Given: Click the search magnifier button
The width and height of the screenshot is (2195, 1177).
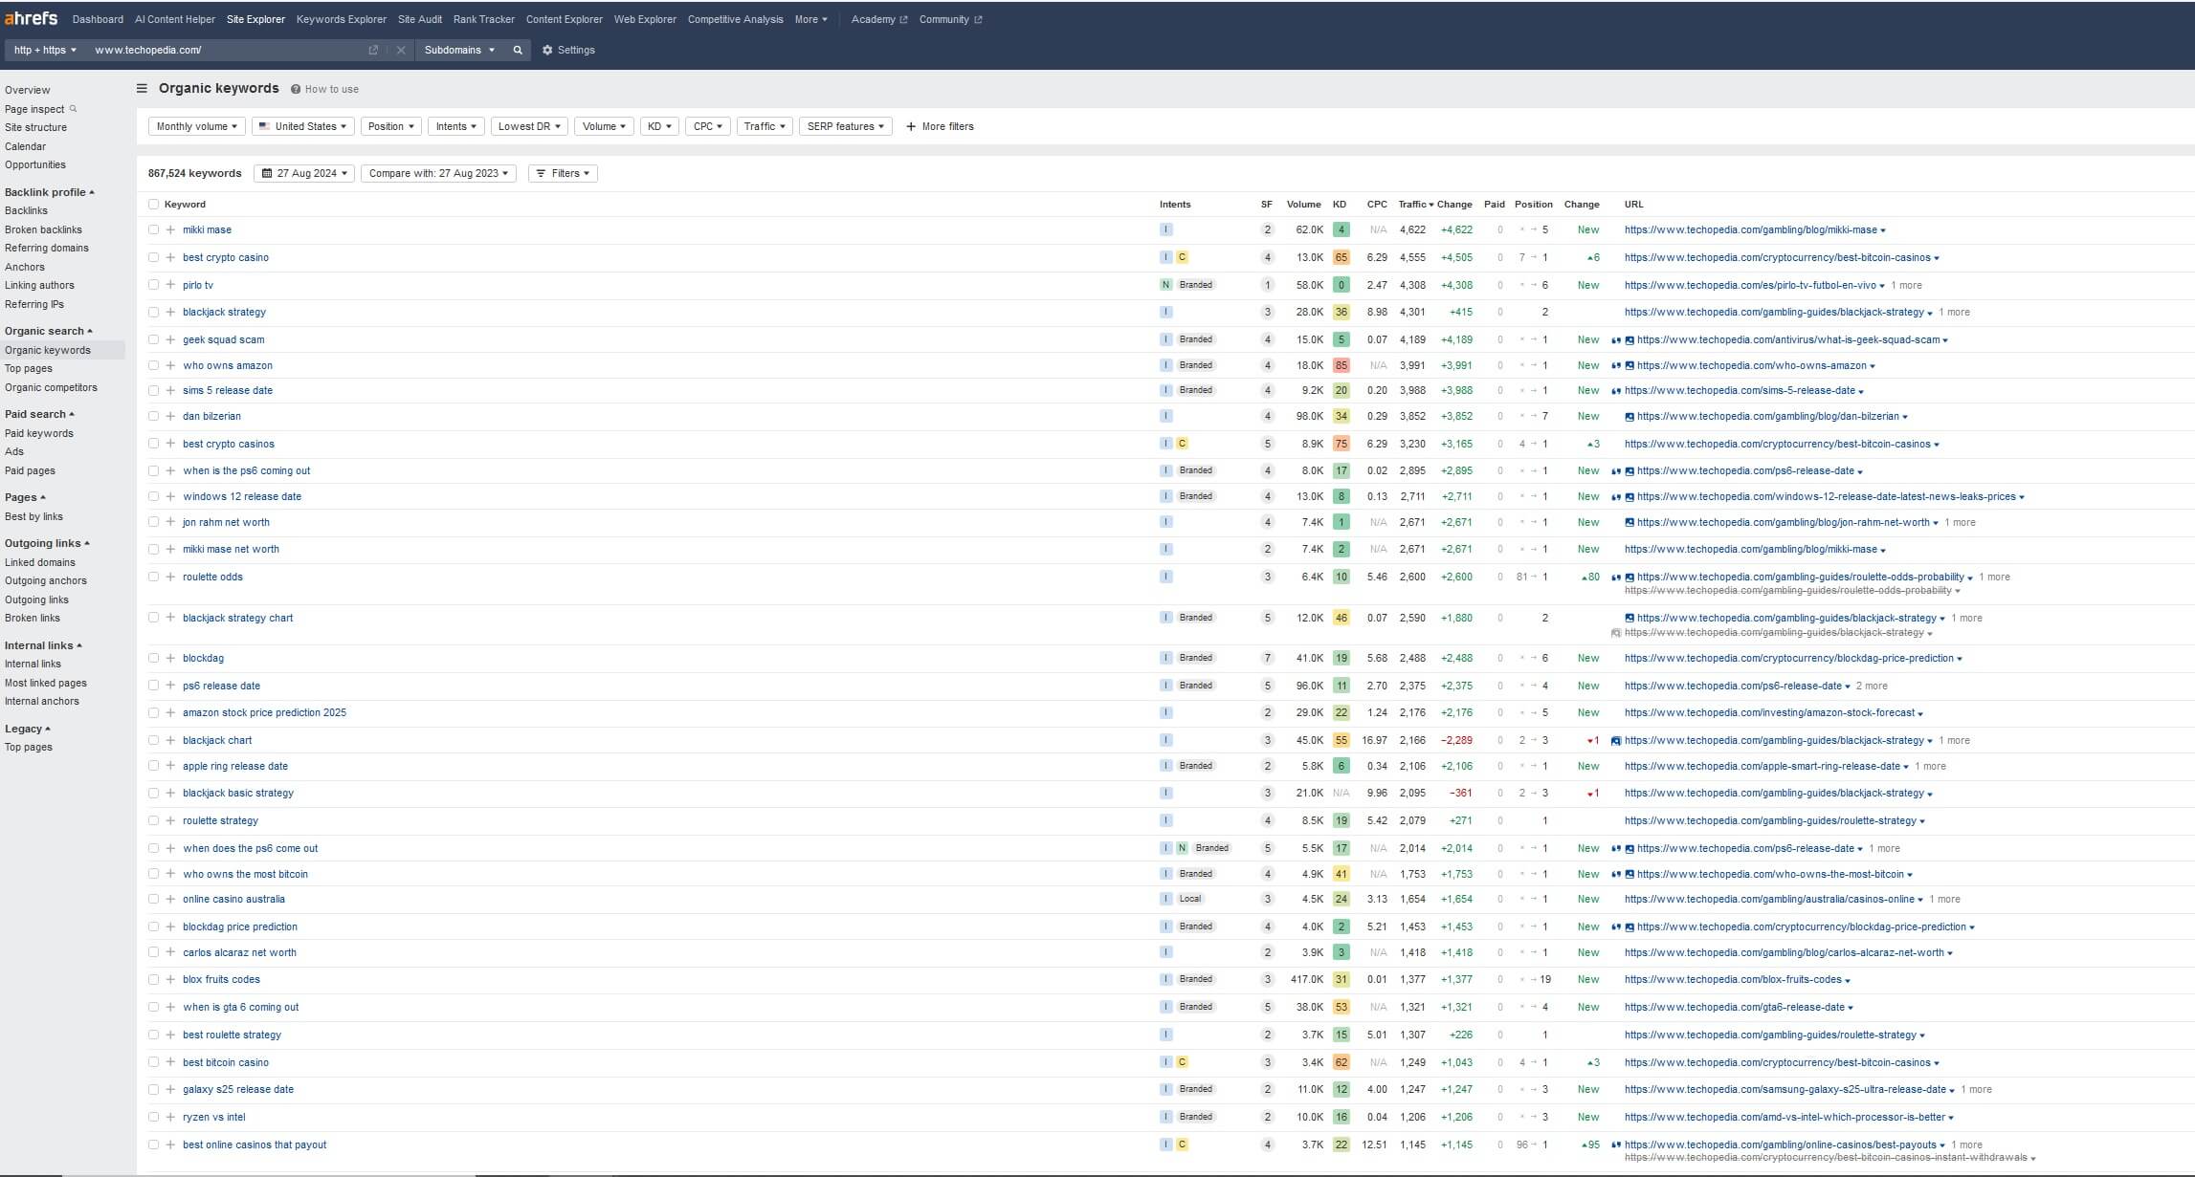Looking at the screenshot, I should pos(518,50).
